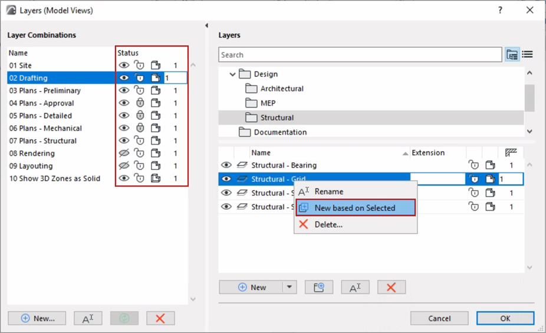Click solid model icon in 08 Rendering row
This screenshot has width=546, height=333.
pyautogui.click(x=156, y=153)
